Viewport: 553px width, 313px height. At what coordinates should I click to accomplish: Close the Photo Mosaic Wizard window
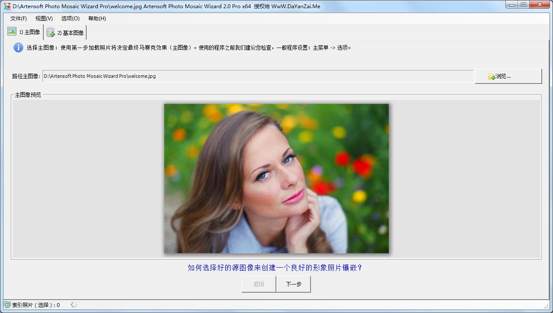pyautogui.click(x=540, y=4)
